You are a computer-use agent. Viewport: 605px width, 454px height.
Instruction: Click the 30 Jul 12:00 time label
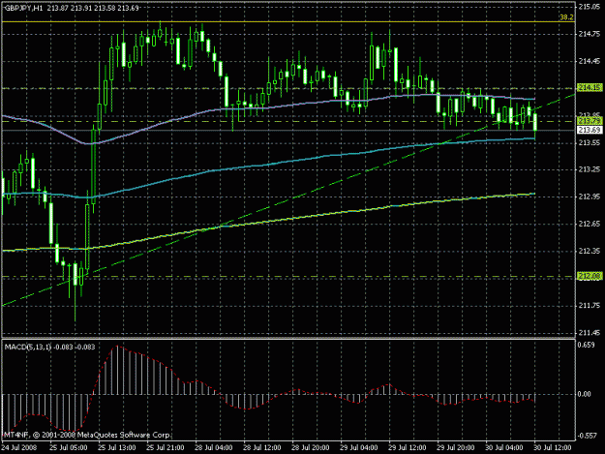pos(553,448)
